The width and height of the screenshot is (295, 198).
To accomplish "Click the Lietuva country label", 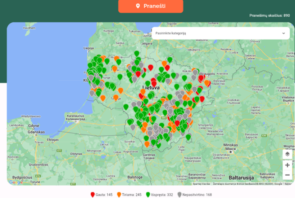I will [151, 88].
